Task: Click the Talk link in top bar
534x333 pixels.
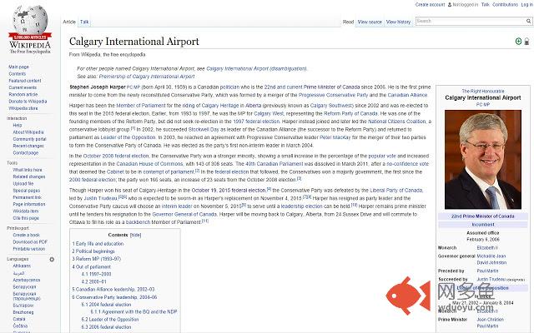Action: point(486,4)
